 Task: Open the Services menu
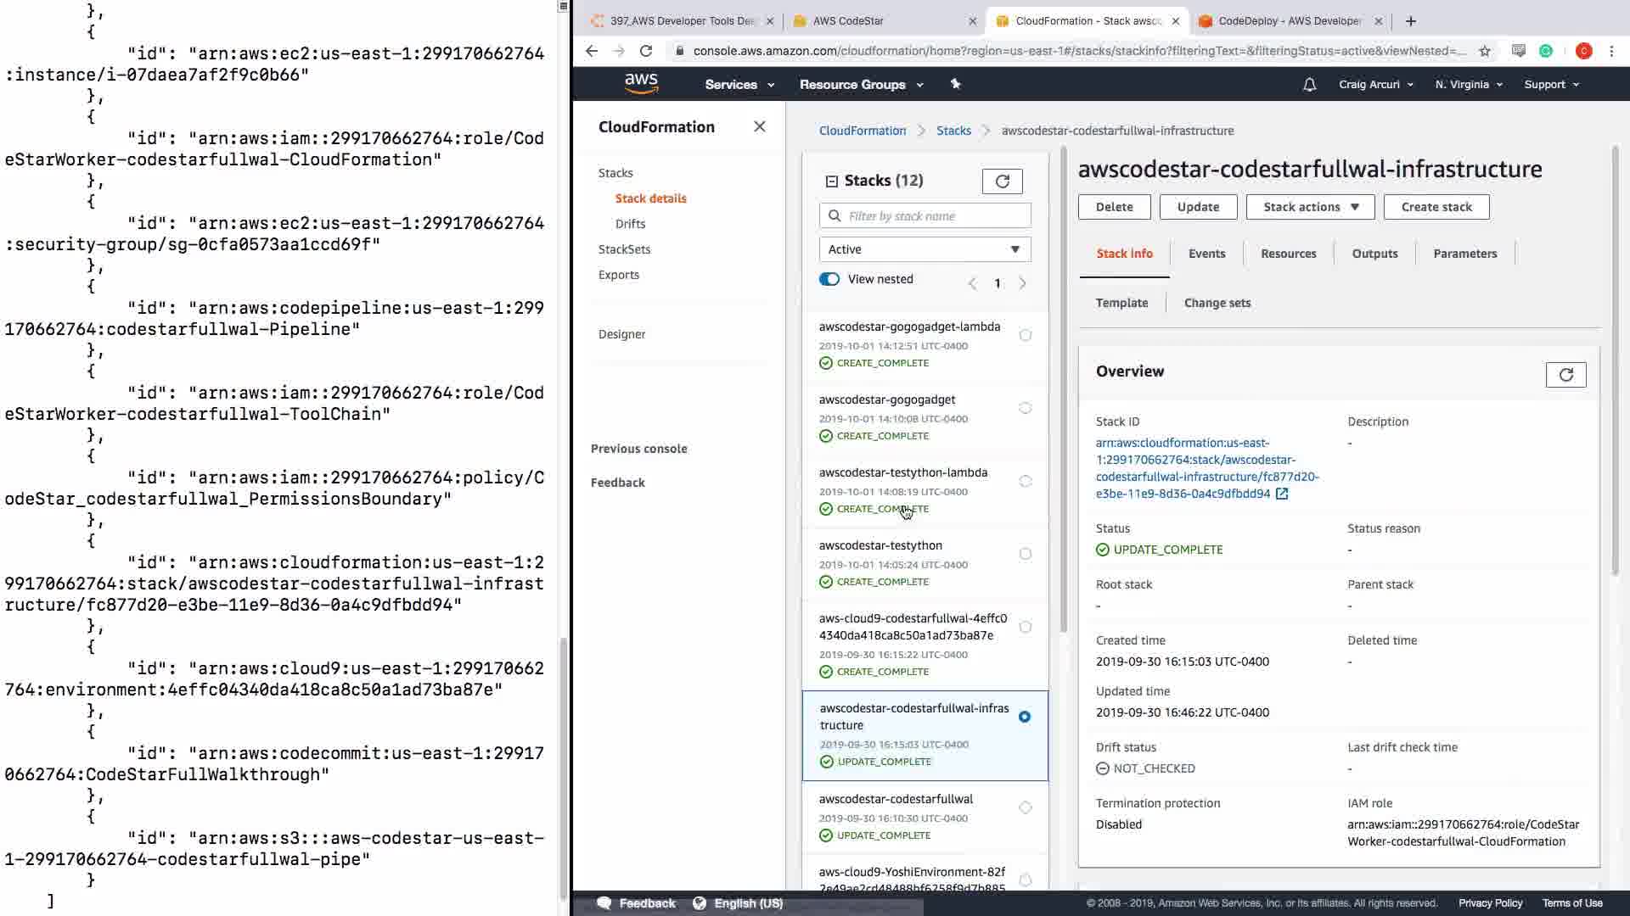tap(739, 84)
